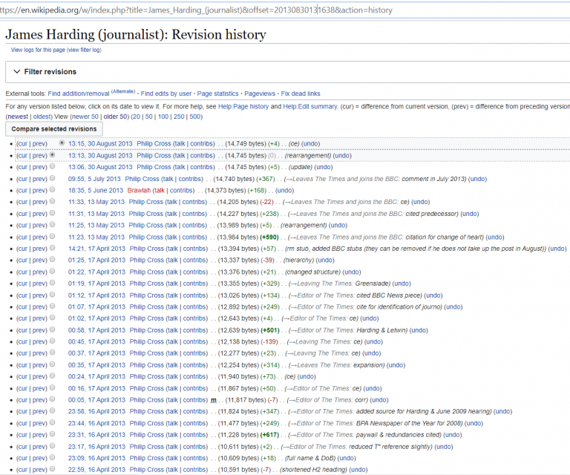Undo the 00:35 expansion edit
This screenshot has height=475, width=570.
tap(396, 365)
